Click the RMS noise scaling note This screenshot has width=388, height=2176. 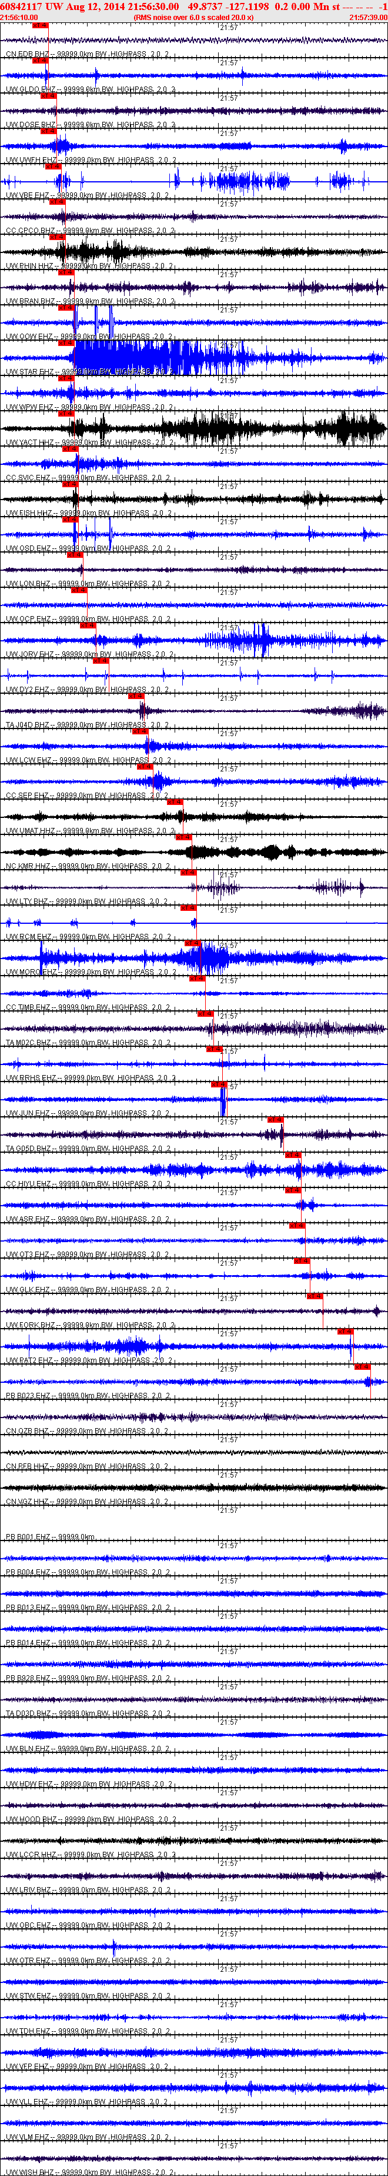pos(193,17)
